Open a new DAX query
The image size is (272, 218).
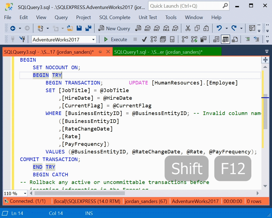coord(175,28)
